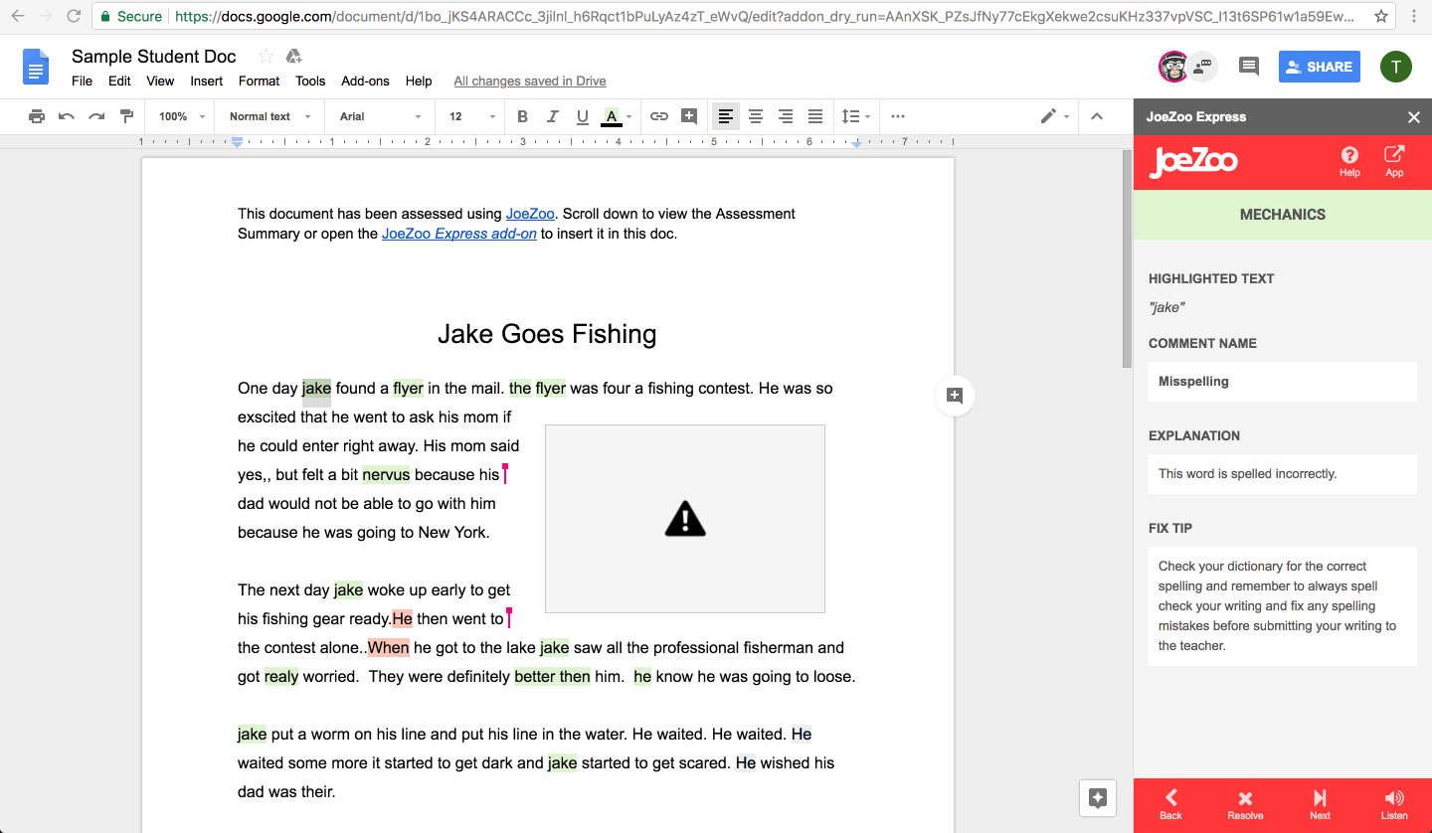Go Back to previous JoeZoo comment

point(1171,804)
